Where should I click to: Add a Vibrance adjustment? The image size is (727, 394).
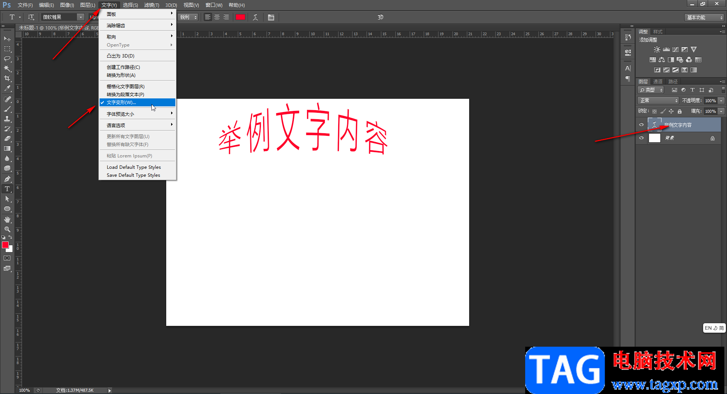click(694, 50)
